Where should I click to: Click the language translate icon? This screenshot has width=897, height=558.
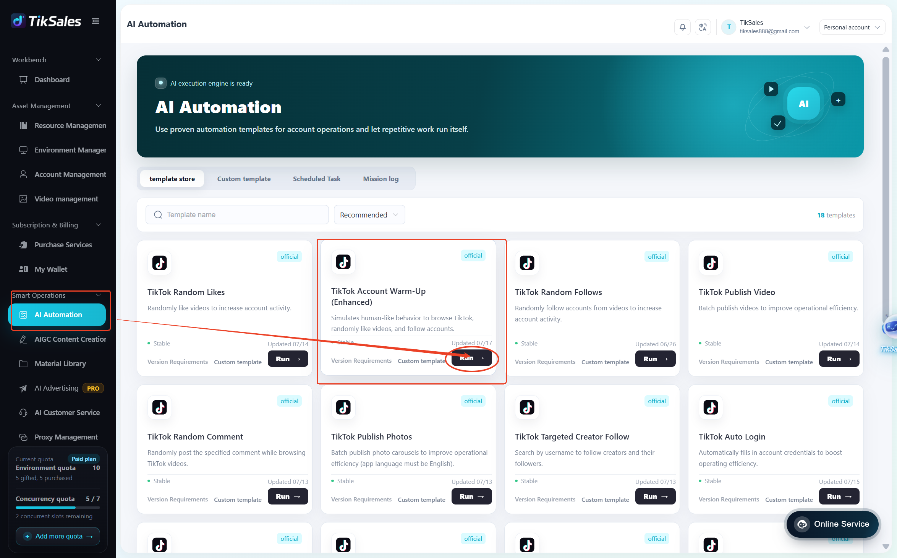tap(703, 27)
